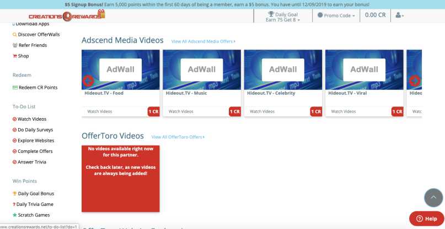This screenshot has width=445, height=229.
Task: Click the next arrow on Adscend carousel
Action: 415,81
